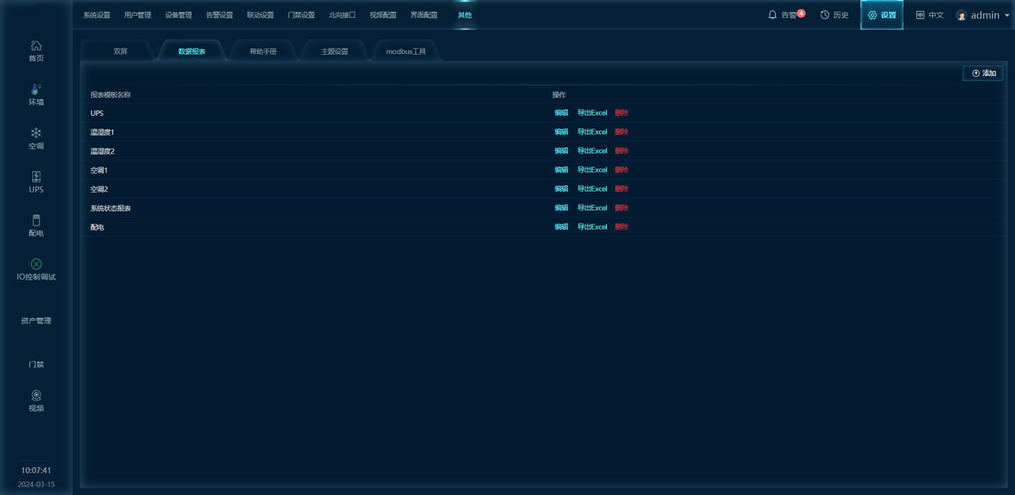Screen dimensions: 1015x495
Task: Click the 添加 add button
Action: tap(983, 73)
